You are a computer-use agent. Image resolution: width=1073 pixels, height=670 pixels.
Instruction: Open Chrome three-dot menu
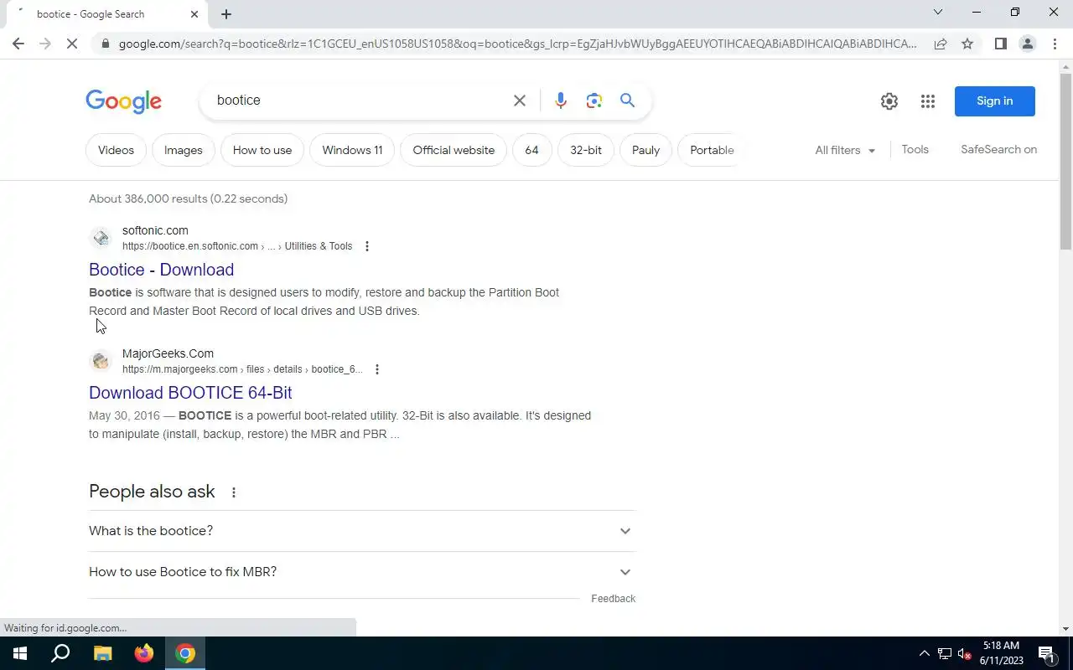point(1054,44)
